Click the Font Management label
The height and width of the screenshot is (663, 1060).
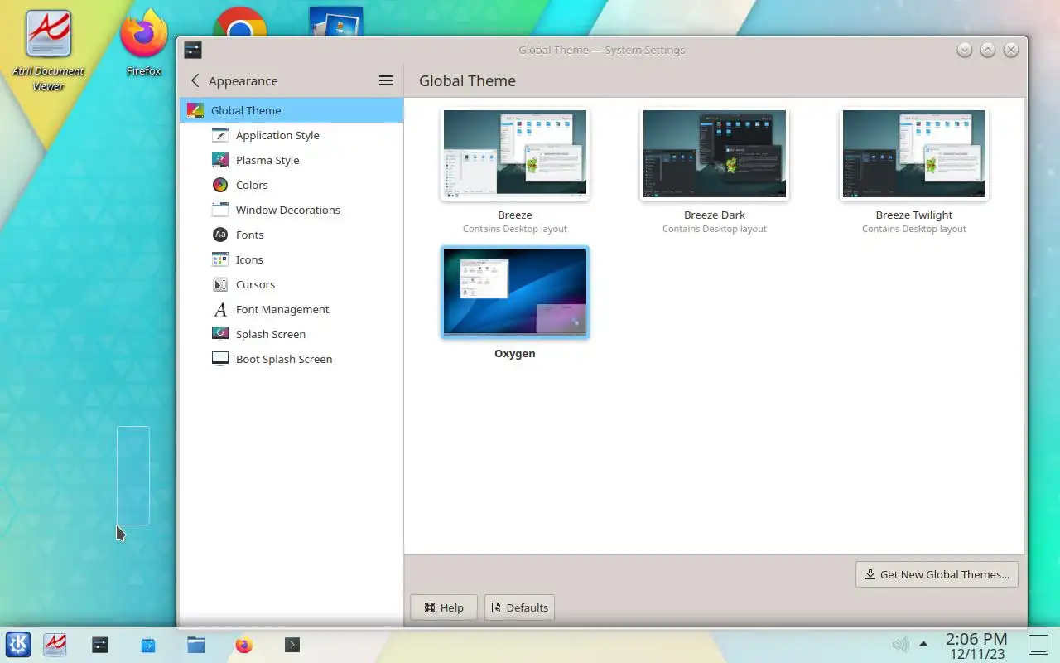click(282, 309)
